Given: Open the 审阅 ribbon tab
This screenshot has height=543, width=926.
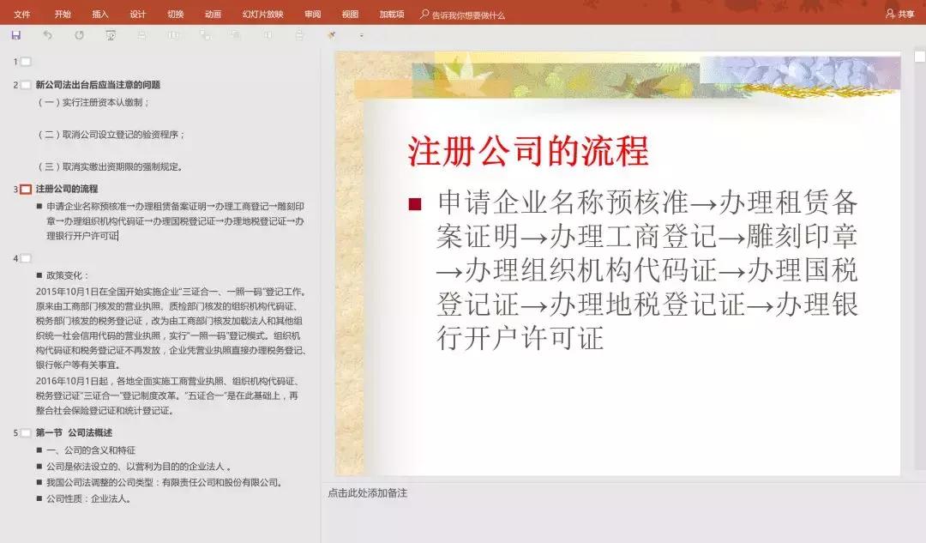Looking at the screenshot, I should click(x=310, y=14).
